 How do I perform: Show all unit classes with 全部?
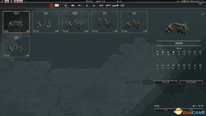[x=122, y=5]
